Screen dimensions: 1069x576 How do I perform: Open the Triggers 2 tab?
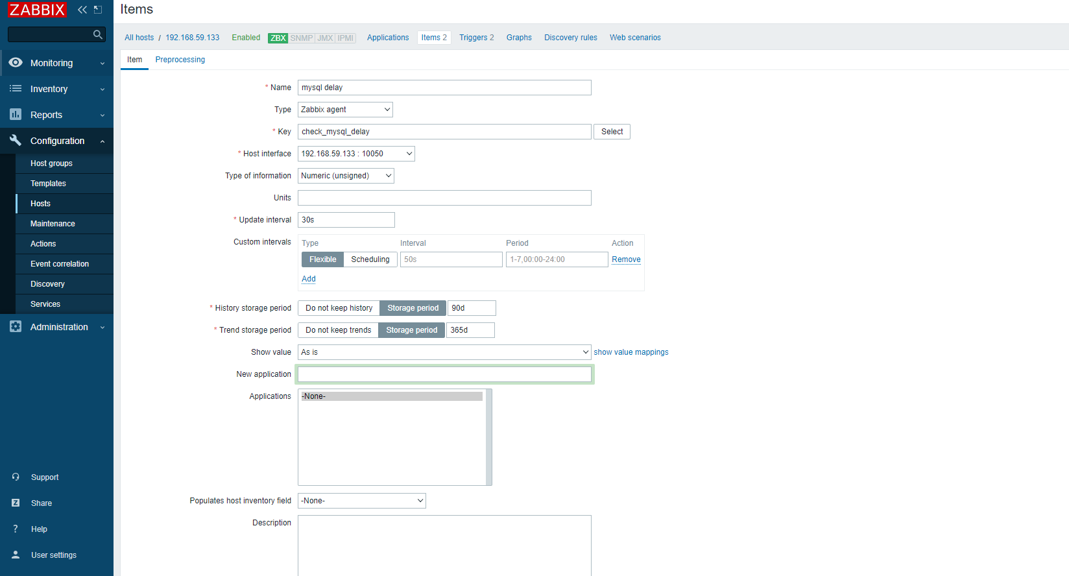[x=477, y=38]
